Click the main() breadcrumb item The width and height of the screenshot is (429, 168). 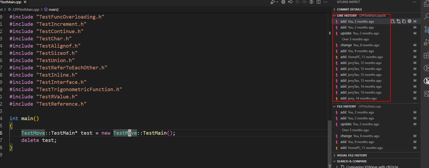coord(53,9)
